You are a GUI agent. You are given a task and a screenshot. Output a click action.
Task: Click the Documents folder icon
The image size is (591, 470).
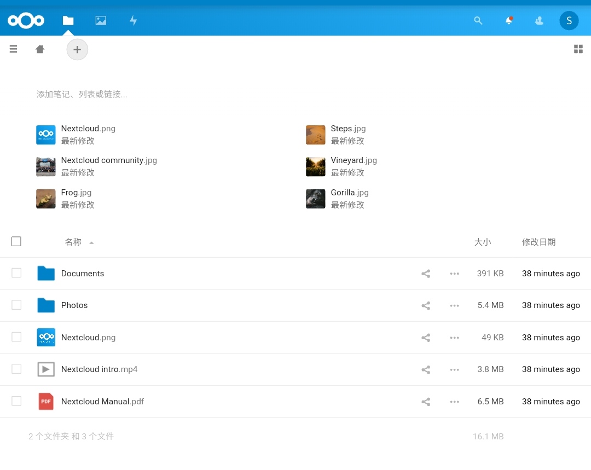point(46,273)
